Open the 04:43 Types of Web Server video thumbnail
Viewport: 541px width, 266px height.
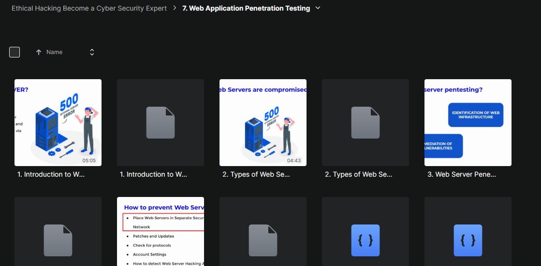pyautogui.click(x=263, y=123)
